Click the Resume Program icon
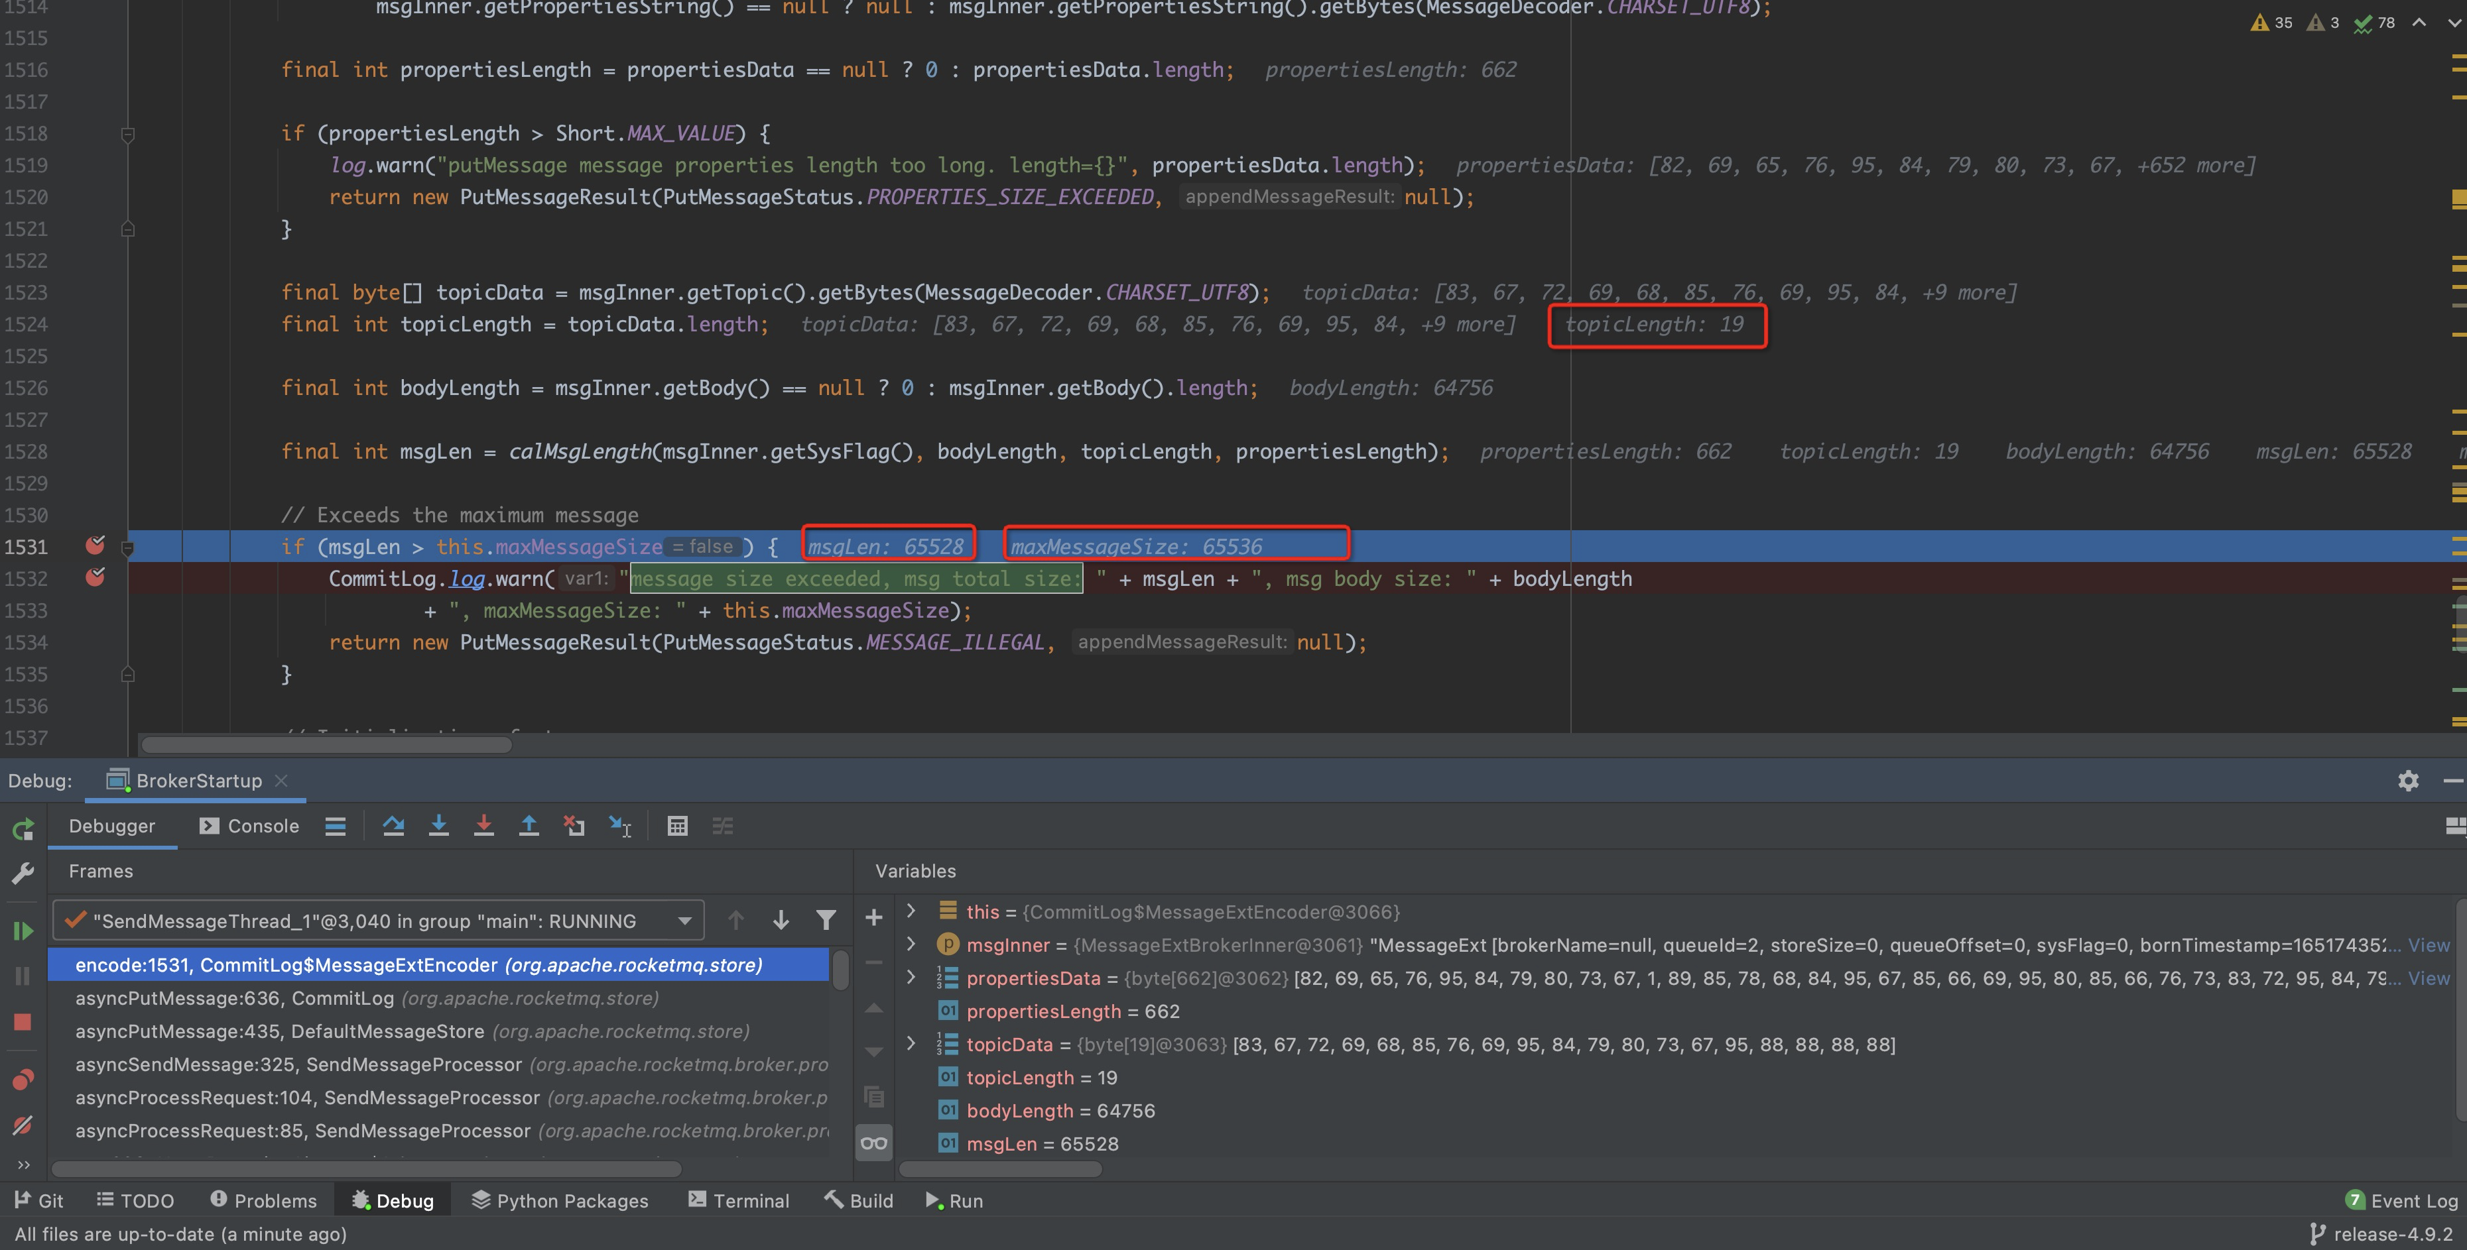The width and height of the screenshot is (2467, 1250). coord(23,931)
